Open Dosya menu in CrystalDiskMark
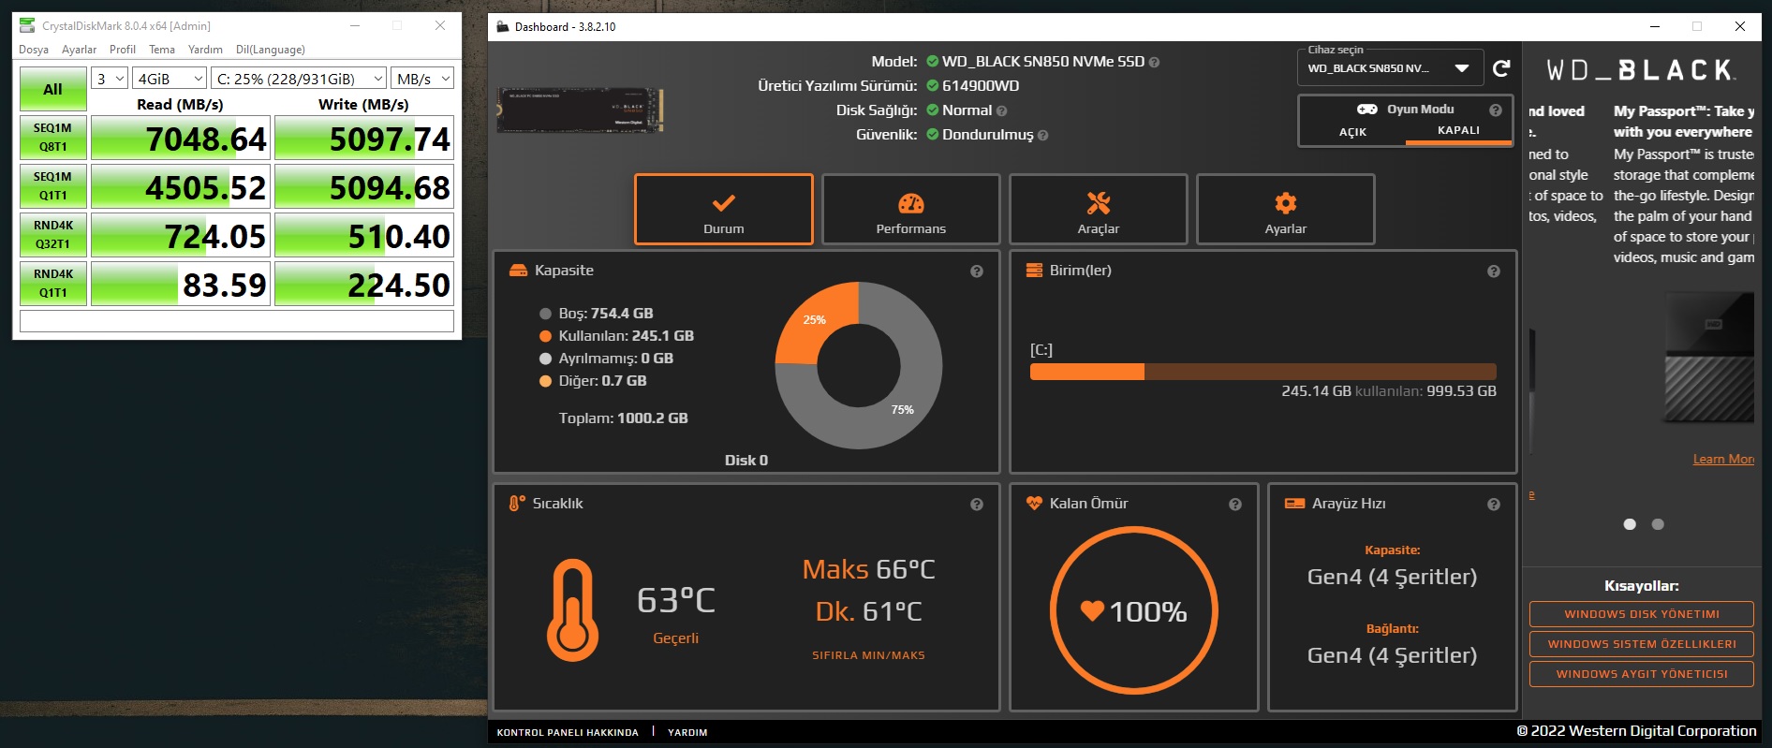This screenshot has height=748, width=1772. click(x=34, y=50)
